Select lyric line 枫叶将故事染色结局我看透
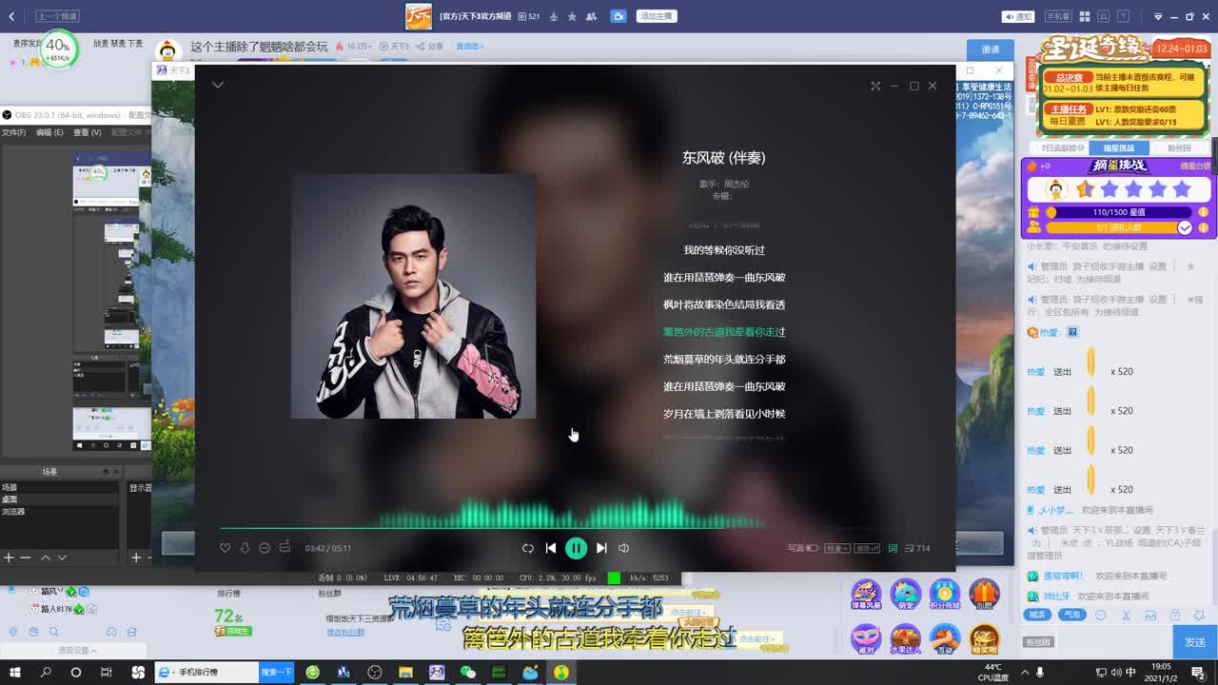Viewport: 1218px width, 685px height. [x=724, y=304]
